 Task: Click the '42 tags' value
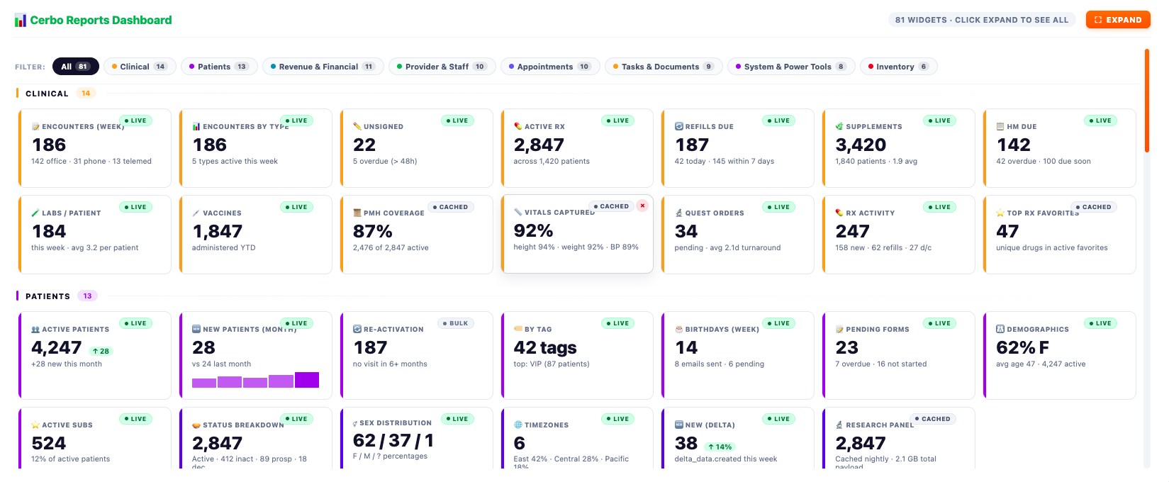pos(545,347)
